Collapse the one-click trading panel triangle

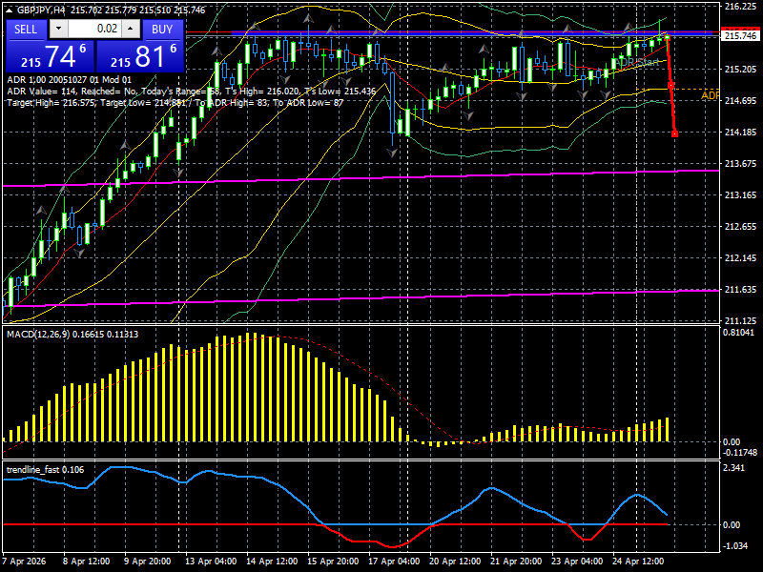point(9,10)
